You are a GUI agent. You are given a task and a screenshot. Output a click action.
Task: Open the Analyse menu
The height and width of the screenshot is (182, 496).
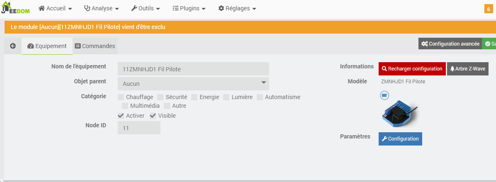[102, 9]
